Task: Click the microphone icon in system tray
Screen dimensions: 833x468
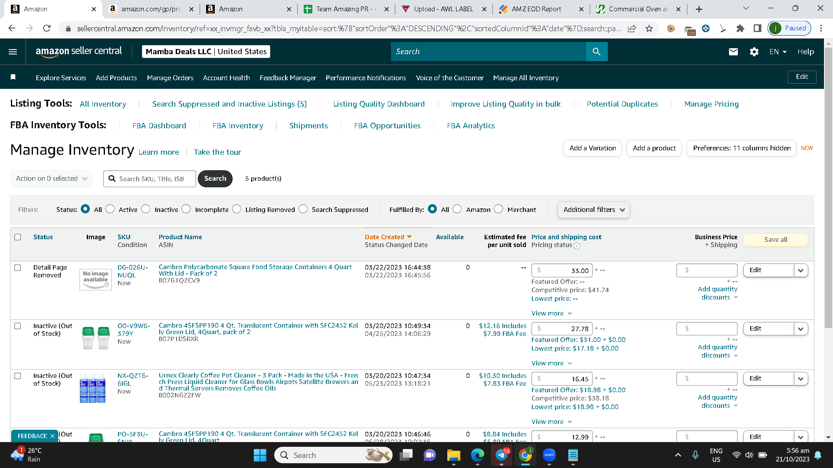Action: click(x=695, y=455)
